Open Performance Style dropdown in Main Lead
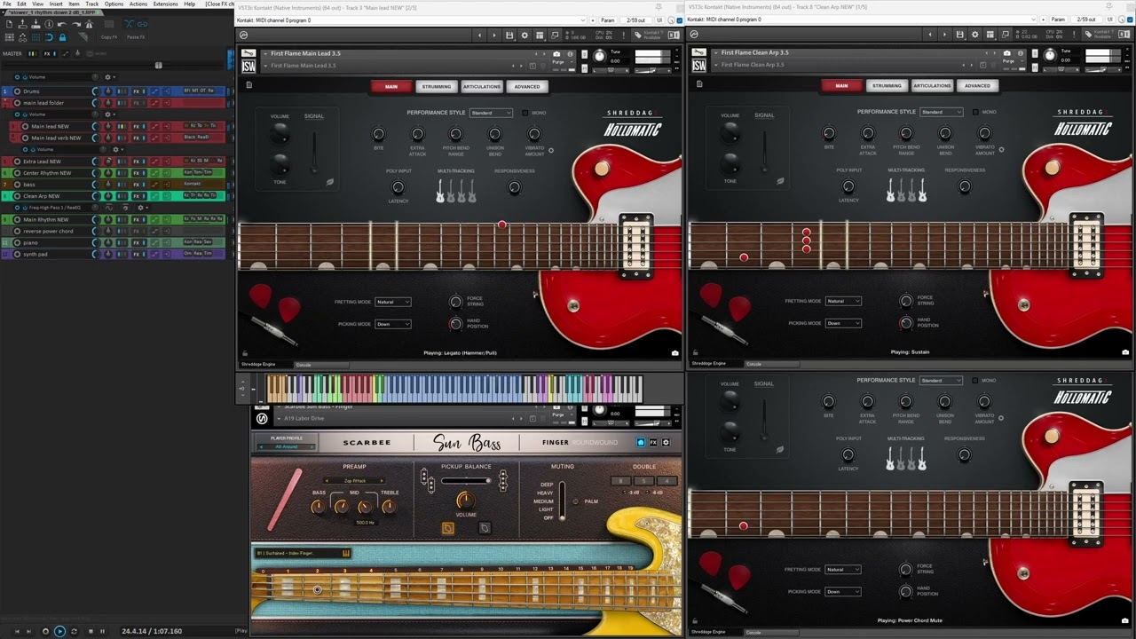The height and width of the screenshot is (639, 1136). (491, 113)
